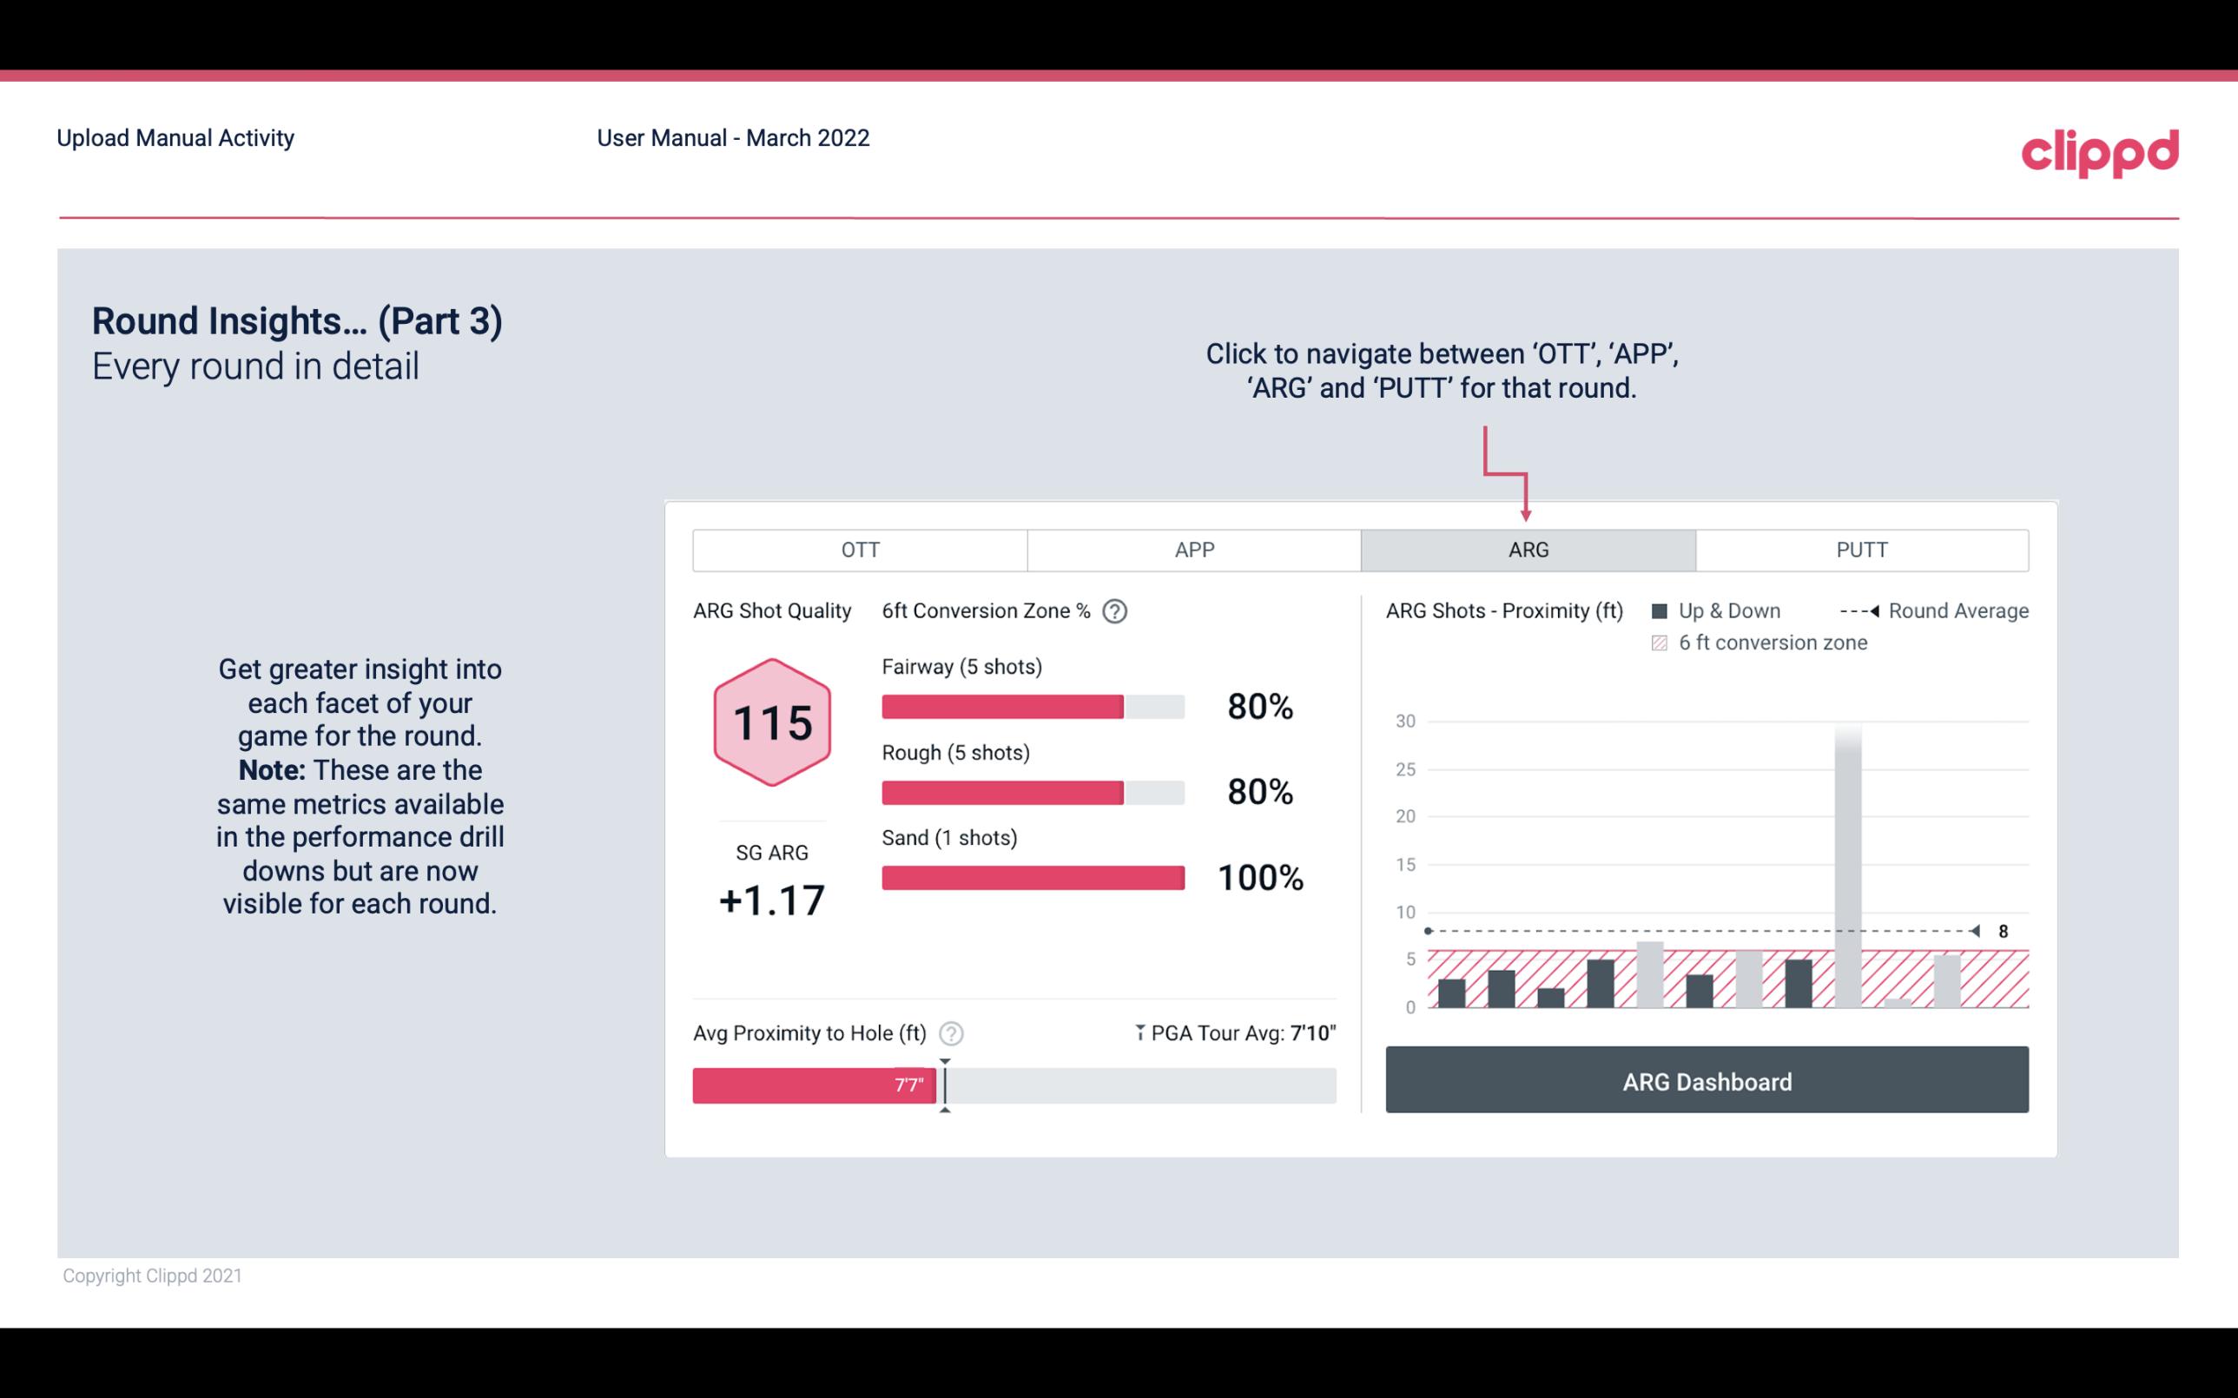Click the question mark icon next to Avg Proximity

coord(952,1032)
